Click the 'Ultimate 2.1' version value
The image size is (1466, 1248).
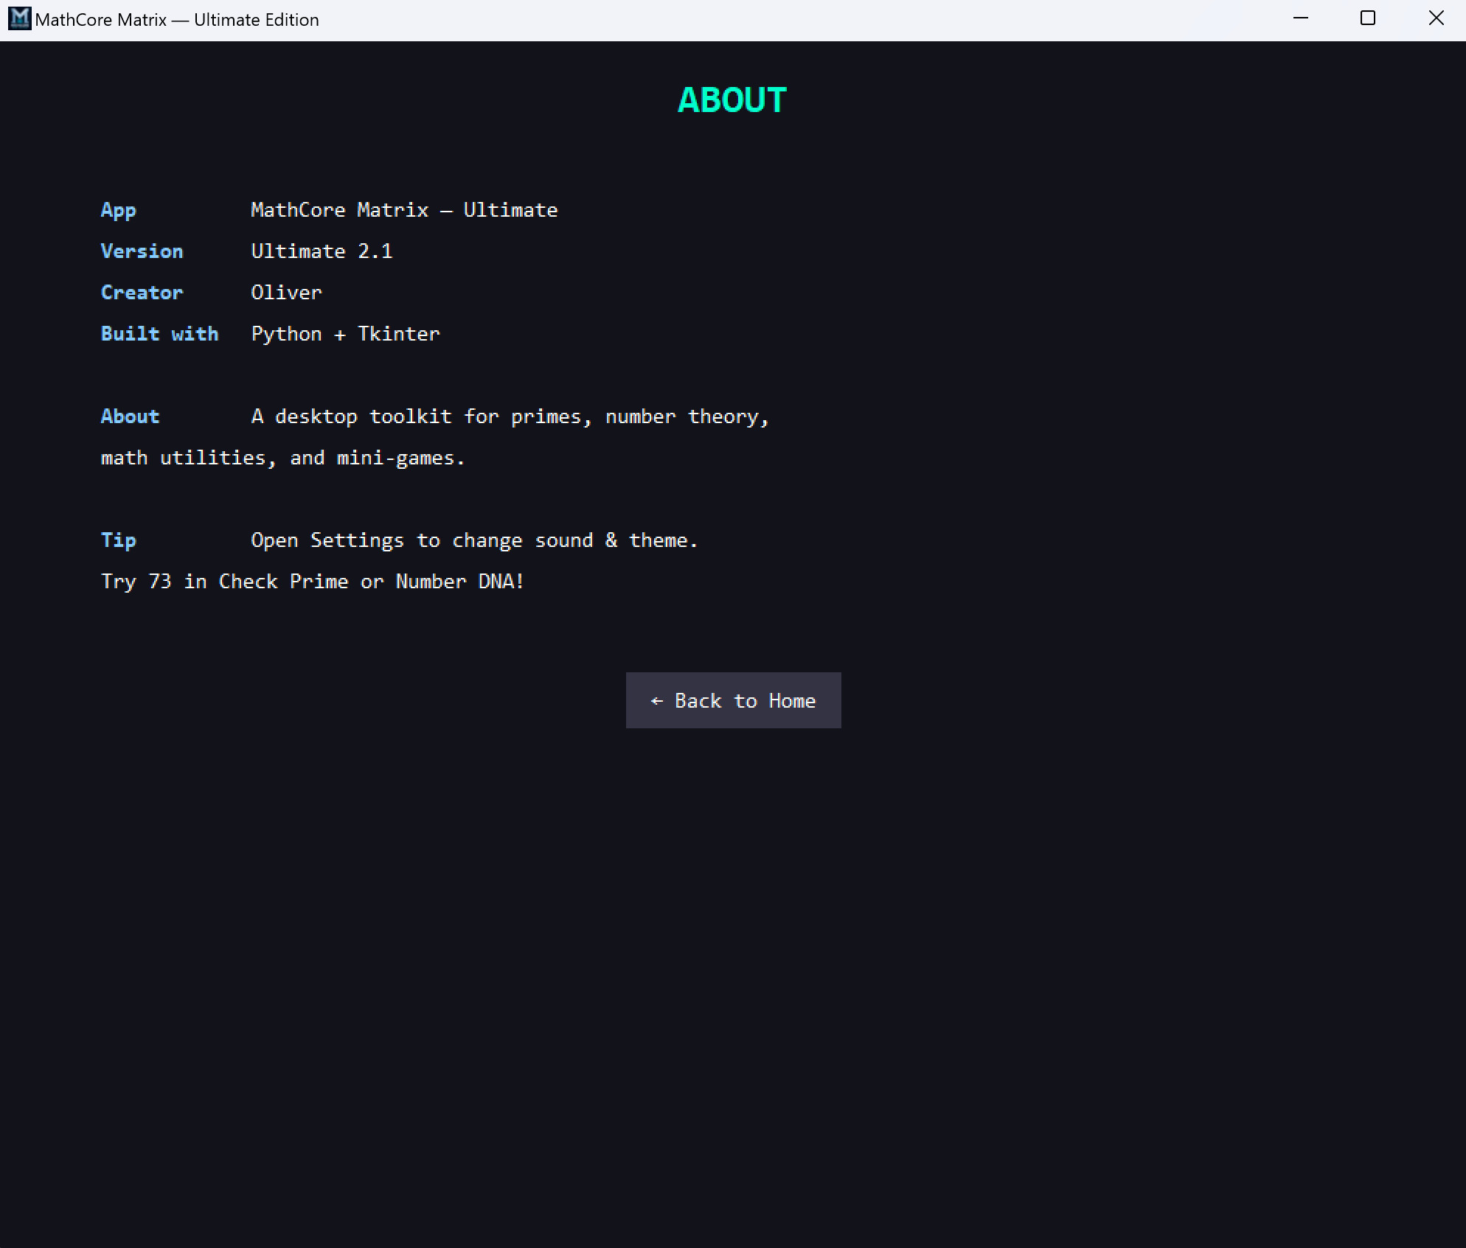tap(322, 251)
